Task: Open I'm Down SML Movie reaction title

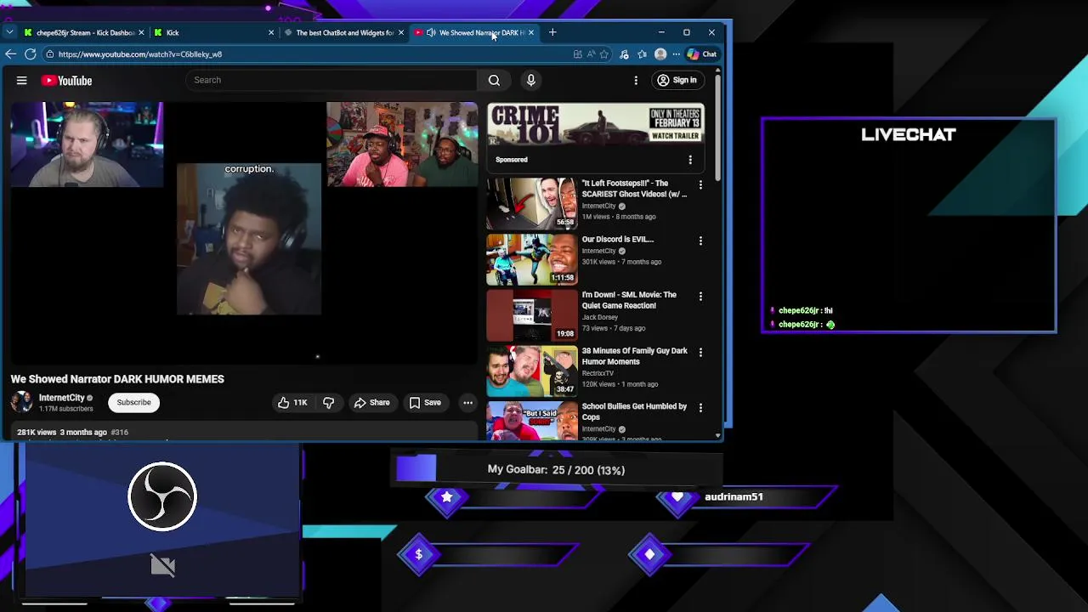Action: point(629,300)
